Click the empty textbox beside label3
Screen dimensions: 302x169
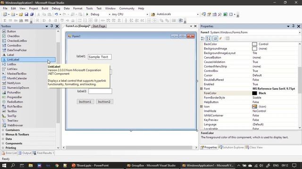pyautogui.click(x=100, y=91)
